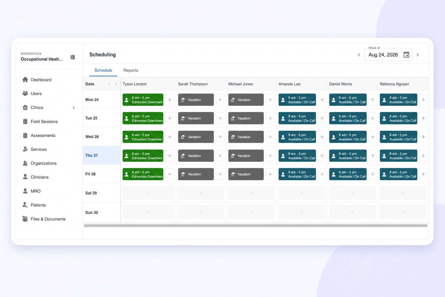The width and height of the screenshot is (445, 297).
Task: Click the Field Sessions clipboard icon
Action: tap(25, 121)
